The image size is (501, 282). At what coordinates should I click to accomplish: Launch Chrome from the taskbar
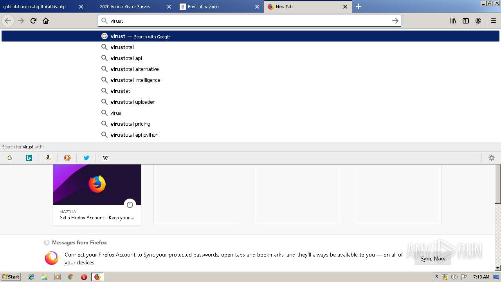tap(71, 277)
